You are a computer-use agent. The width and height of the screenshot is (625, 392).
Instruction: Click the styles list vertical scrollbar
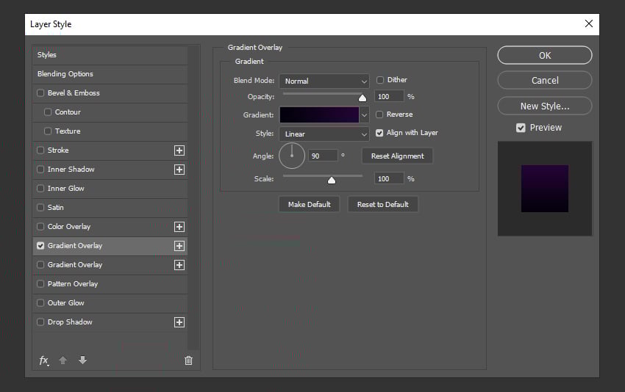point(193,197)
